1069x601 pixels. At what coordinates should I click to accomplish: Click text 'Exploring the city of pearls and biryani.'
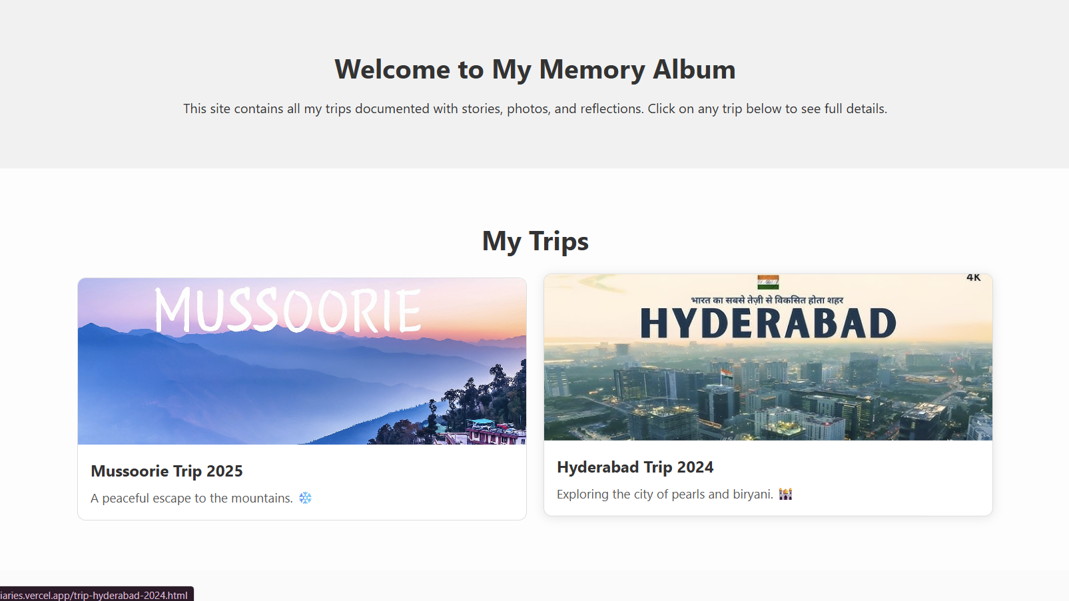click(x=665, y=495)
